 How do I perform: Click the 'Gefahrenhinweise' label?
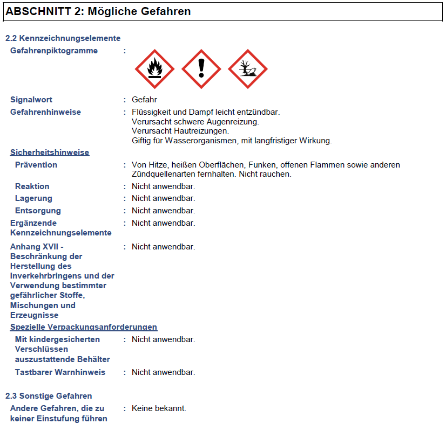[45, 112]
